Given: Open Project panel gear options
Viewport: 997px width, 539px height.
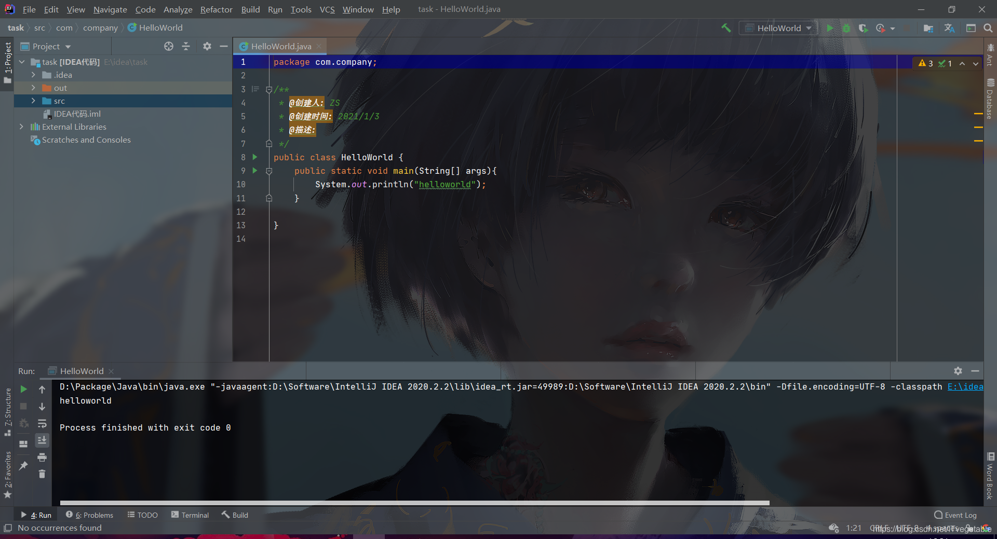Looking at the screenshot, I should (x=207, y=46).
